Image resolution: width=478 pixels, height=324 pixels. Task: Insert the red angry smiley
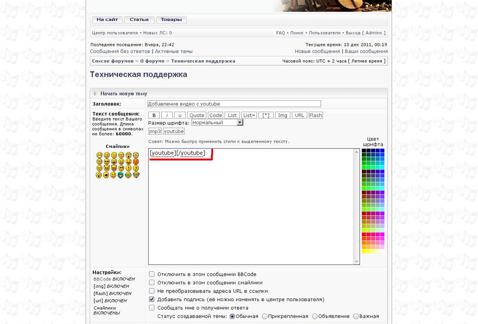pyautogui.click(x=136, y=162)
